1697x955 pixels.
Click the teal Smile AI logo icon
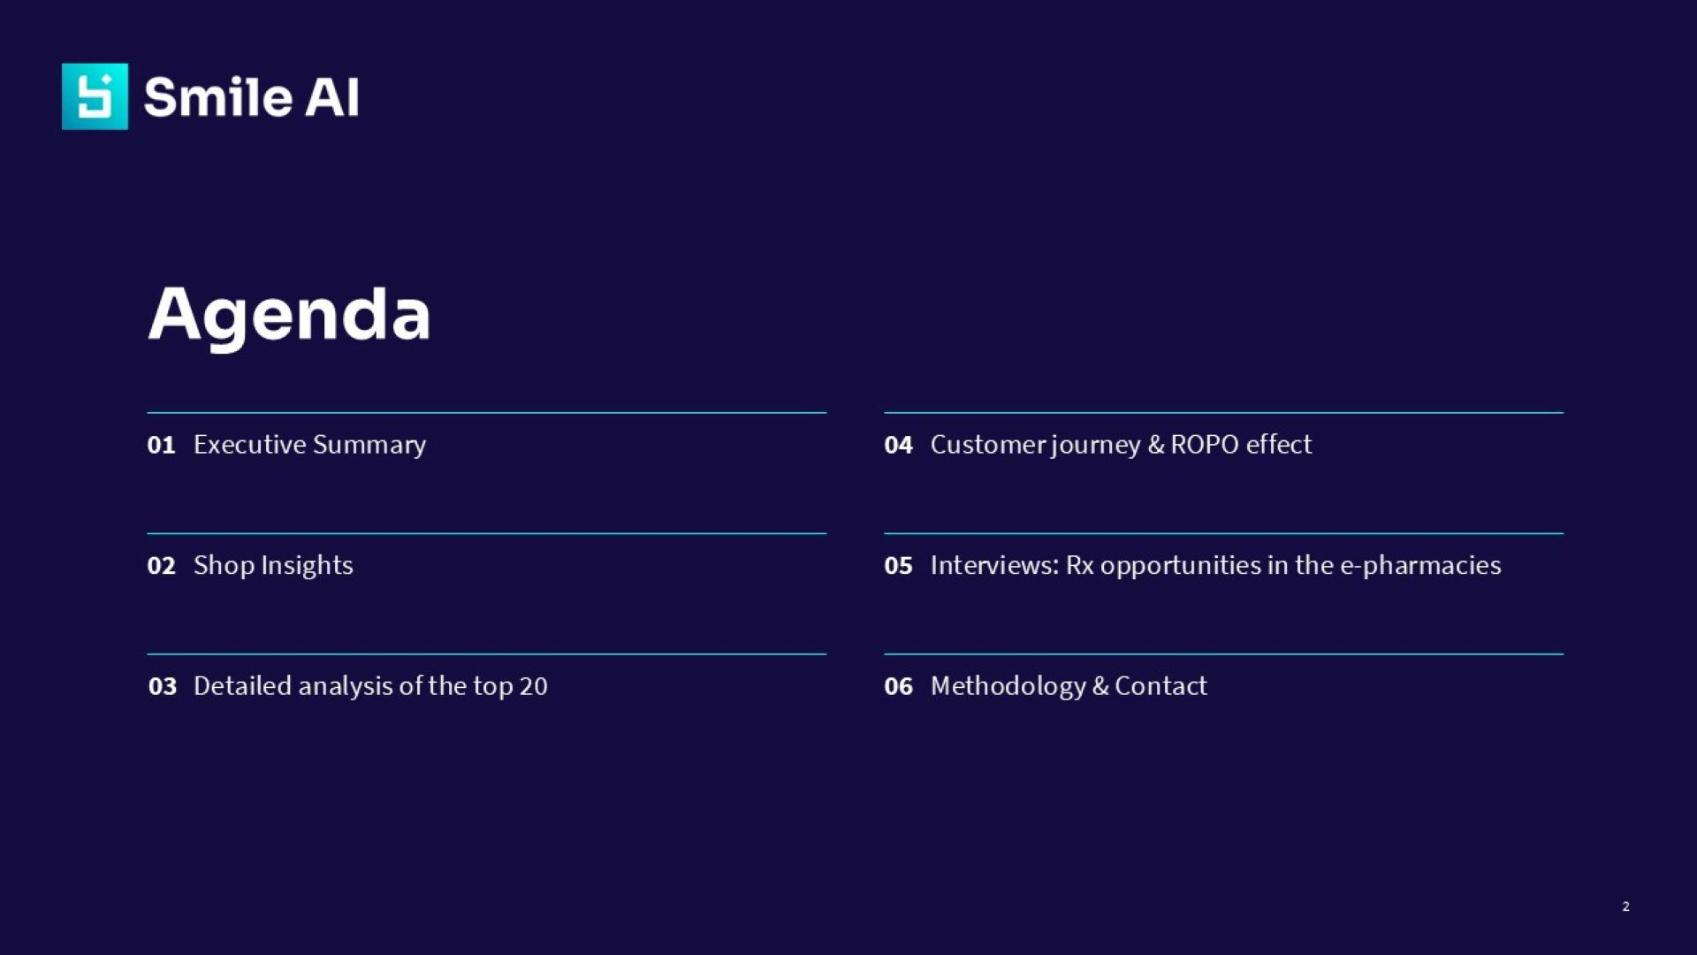(x=95, y=96)
